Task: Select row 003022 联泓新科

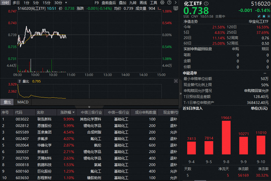Action: coord(89,119)
